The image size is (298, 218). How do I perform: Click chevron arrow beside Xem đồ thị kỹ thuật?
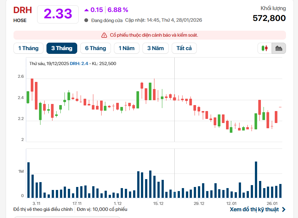(x=283, y=209)
